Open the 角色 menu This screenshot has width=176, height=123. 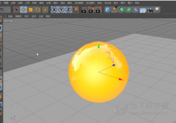point(100,3)
